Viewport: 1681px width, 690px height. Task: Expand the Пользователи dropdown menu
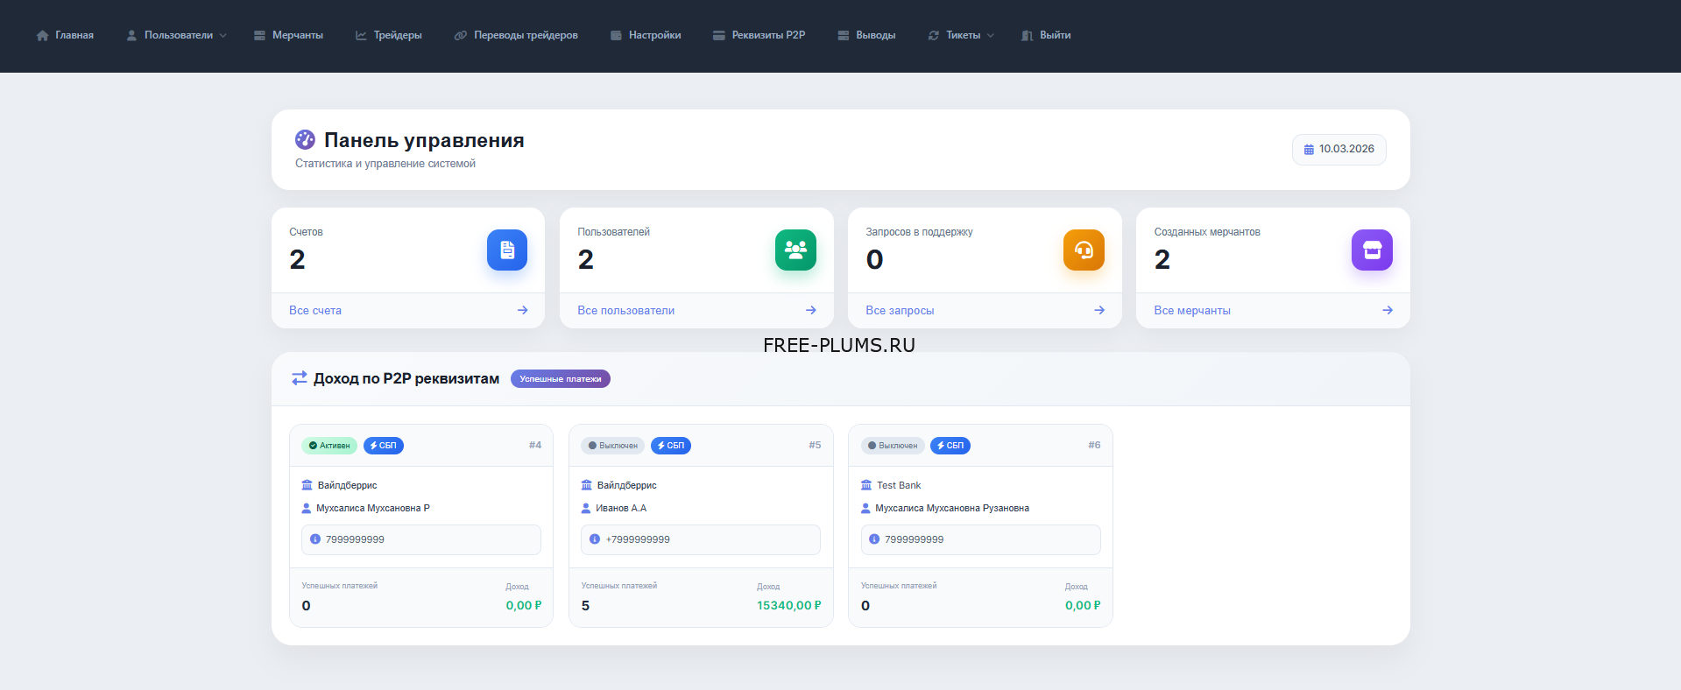coord(177,35)
